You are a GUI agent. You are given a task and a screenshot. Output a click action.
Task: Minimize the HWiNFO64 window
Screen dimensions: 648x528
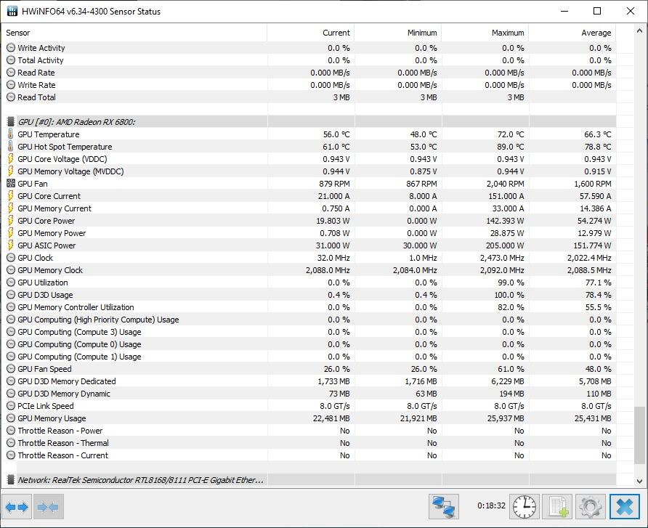tap(564, 11)
